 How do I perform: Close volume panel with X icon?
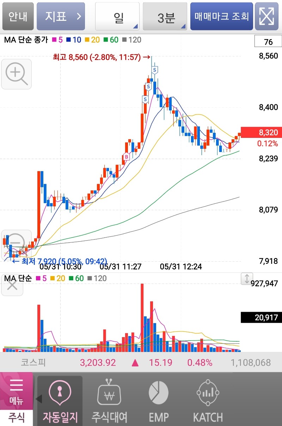(12, 285)
